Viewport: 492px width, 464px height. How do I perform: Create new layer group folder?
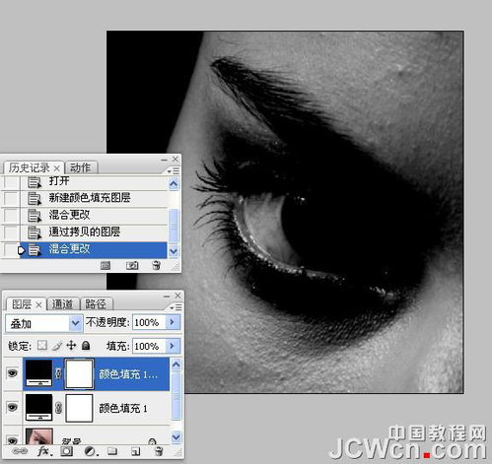point(112,451)
